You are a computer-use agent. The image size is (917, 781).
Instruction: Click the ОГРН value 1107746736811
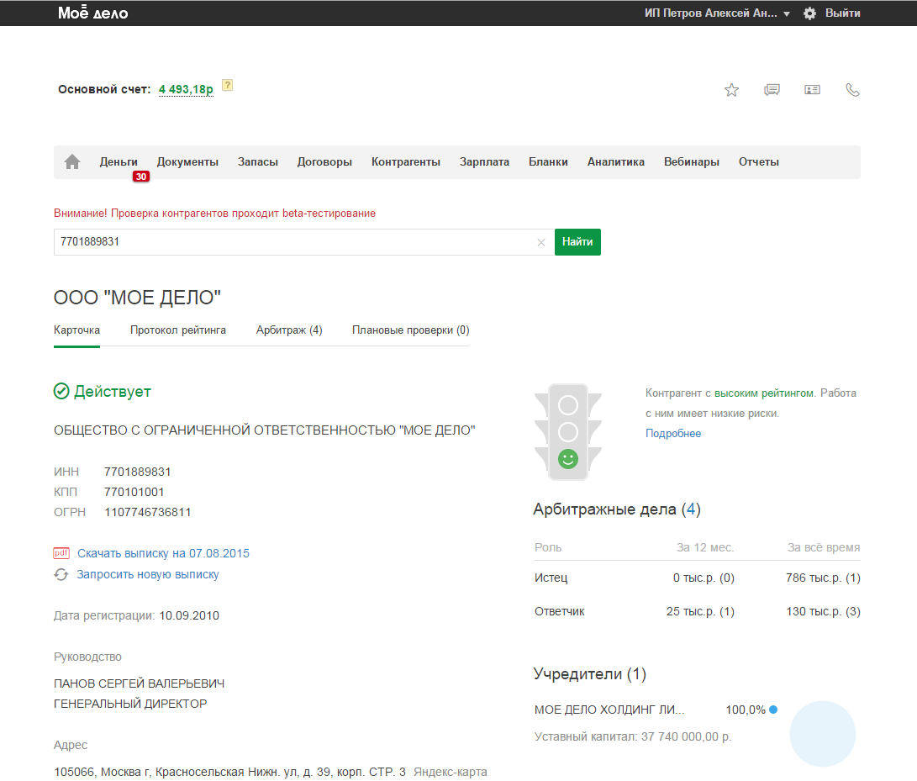pos(147,513)
